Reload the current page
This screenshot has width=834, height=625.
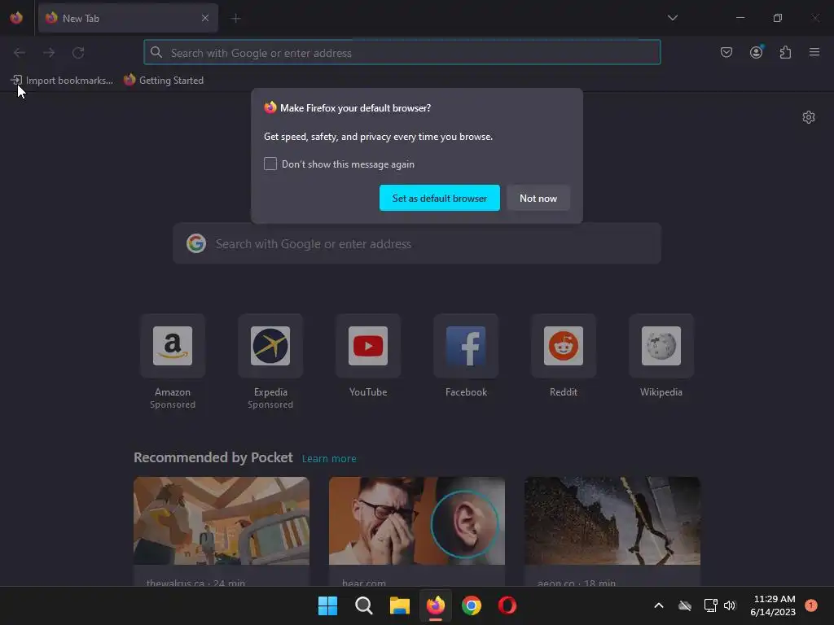click(x=78, y=53)
